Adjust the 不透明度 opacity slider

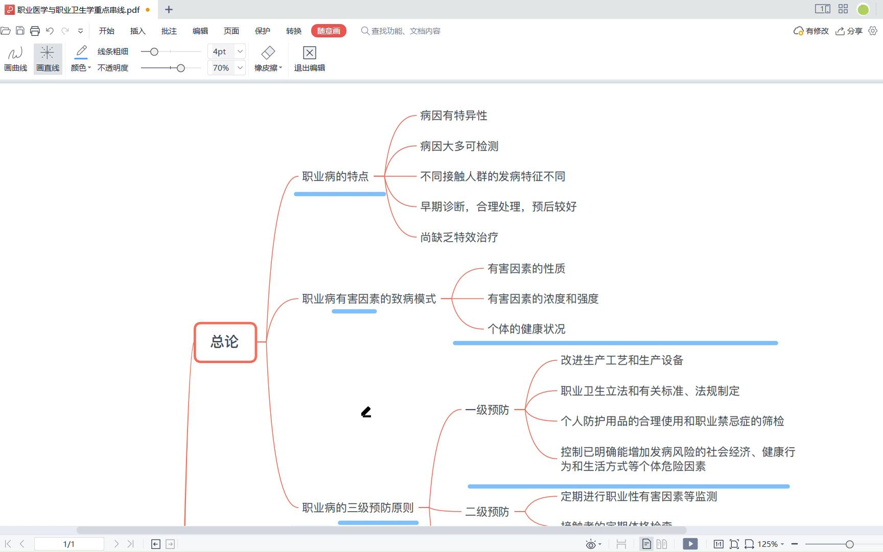pyautogui.click(x=180, y=68)
